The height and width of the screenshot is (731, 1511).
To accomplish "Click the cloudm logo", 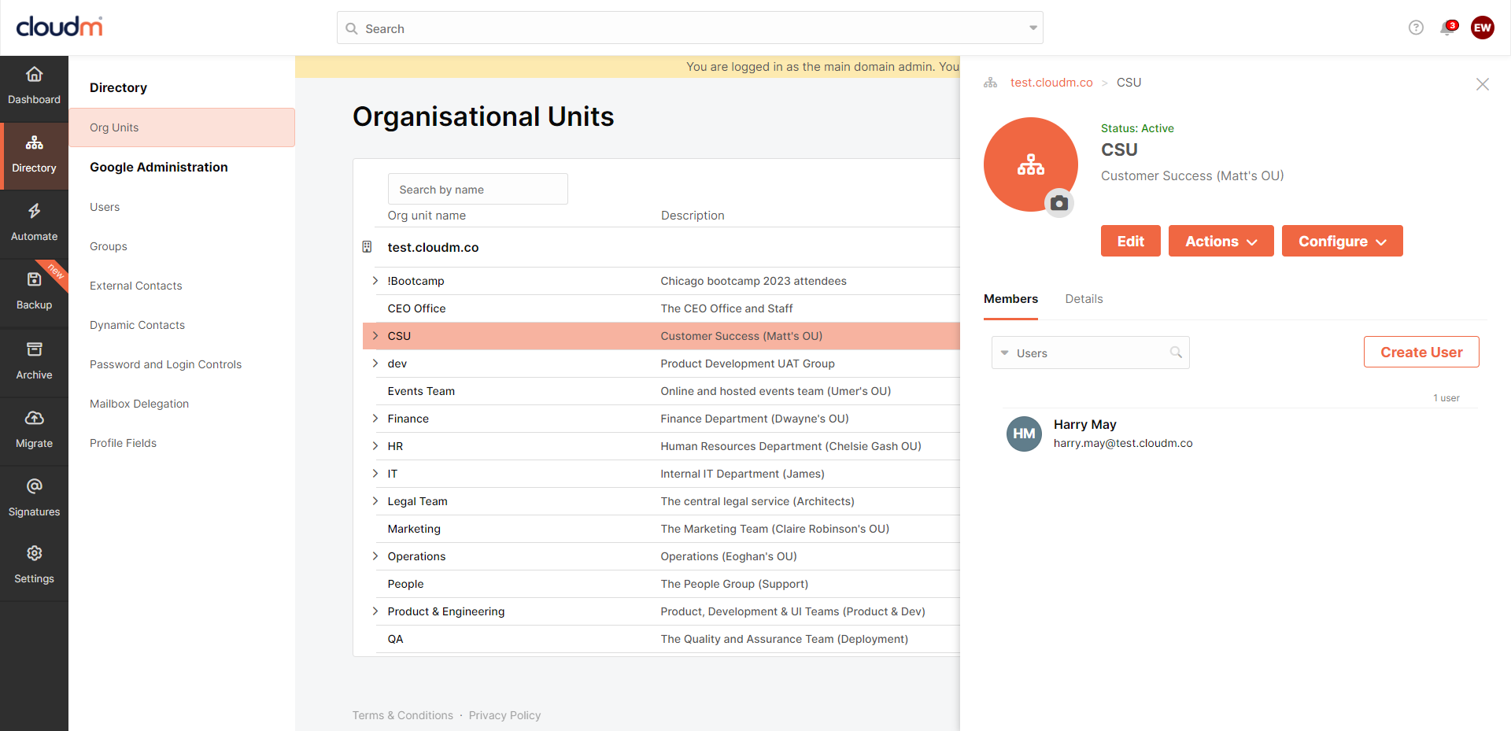I will click(60, 27).
